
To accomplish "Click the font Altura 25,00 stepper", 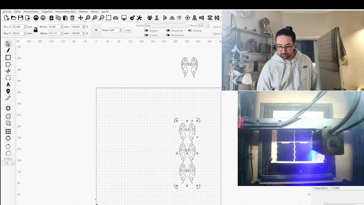I will click(208, 26).
